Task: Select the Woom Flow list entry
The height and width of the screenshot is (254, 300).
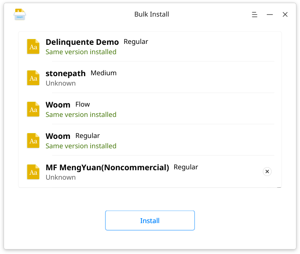Action: (x=150, y=109)
